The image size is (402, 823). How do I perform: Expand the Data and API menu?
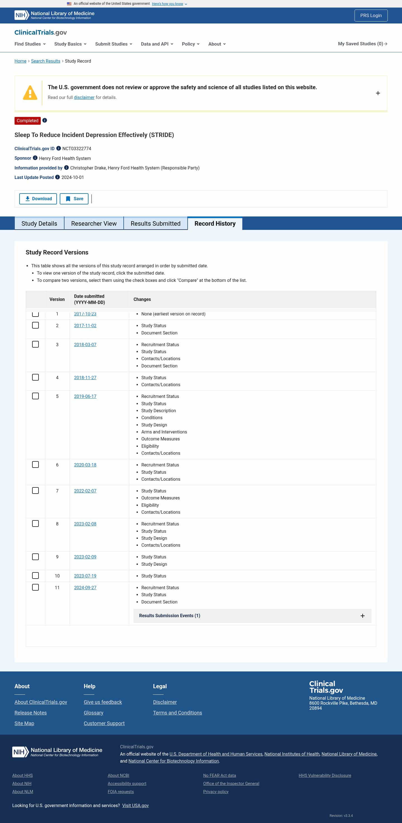coord(157,44)
